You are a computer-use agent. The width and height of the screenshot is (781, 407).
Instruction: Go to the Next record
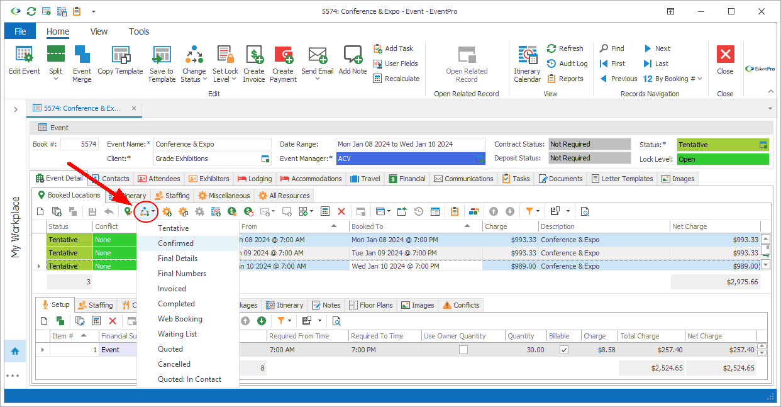click(656, 48)
